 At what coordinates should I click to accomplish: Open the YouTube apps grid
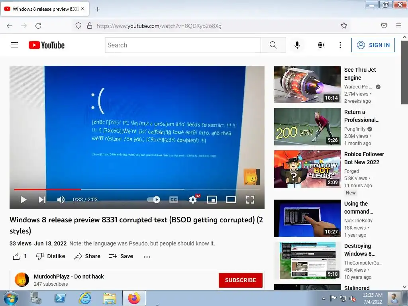[x=321, y=45]
